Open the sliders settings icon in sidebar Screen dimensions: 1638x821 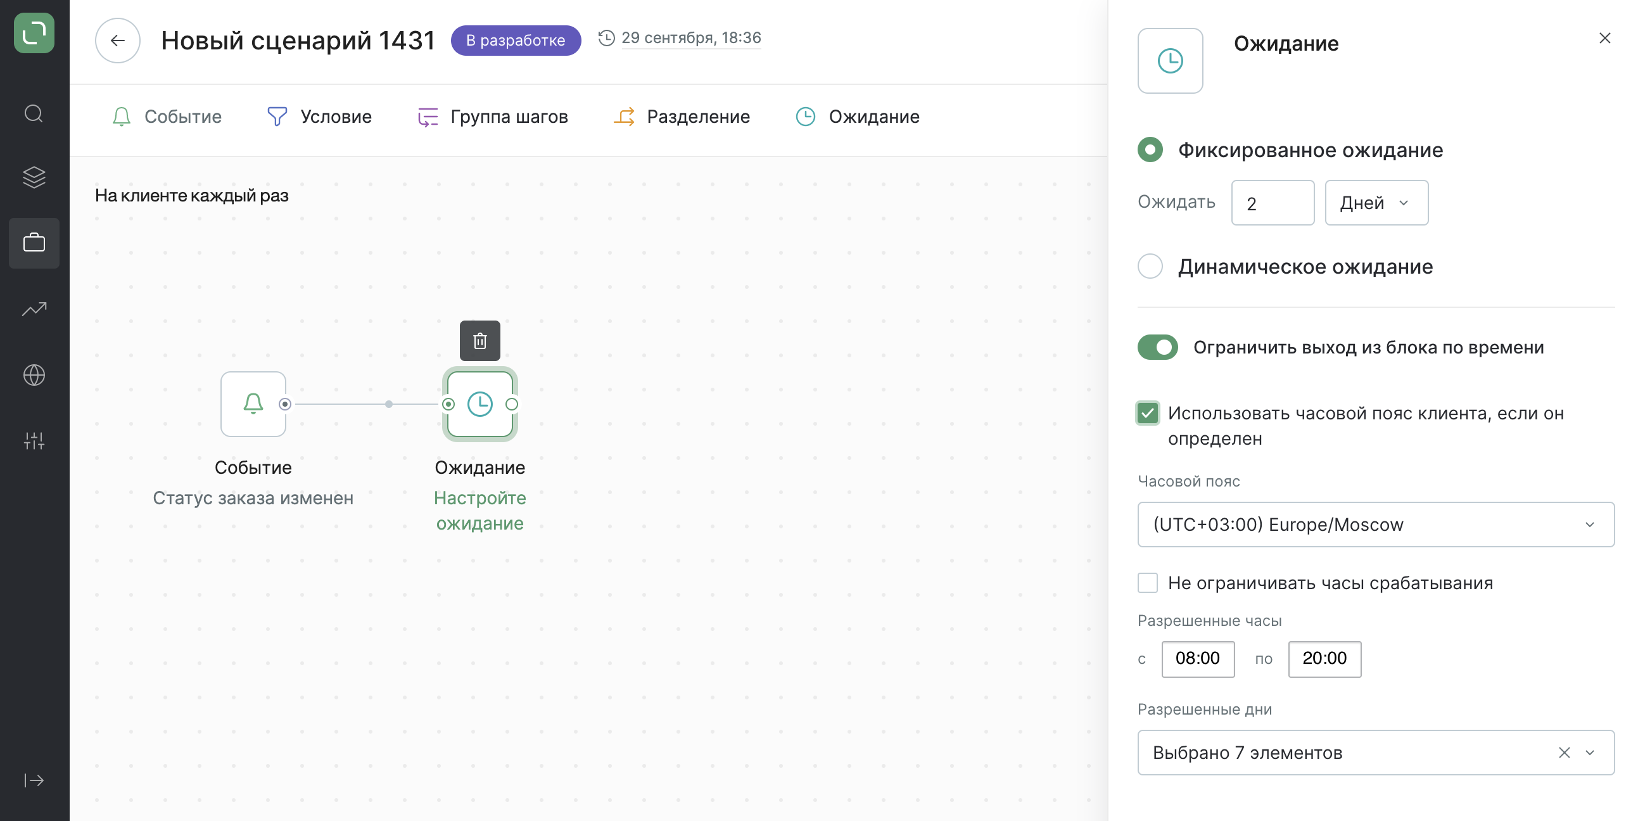[34, 441]
